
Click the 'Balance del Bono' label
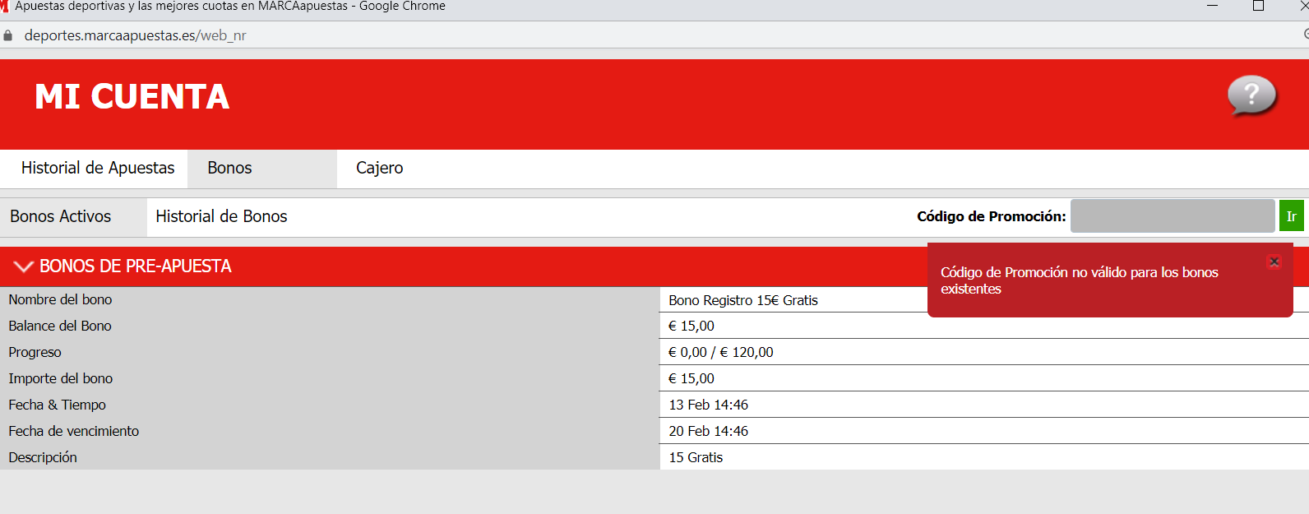coord(60,326)
